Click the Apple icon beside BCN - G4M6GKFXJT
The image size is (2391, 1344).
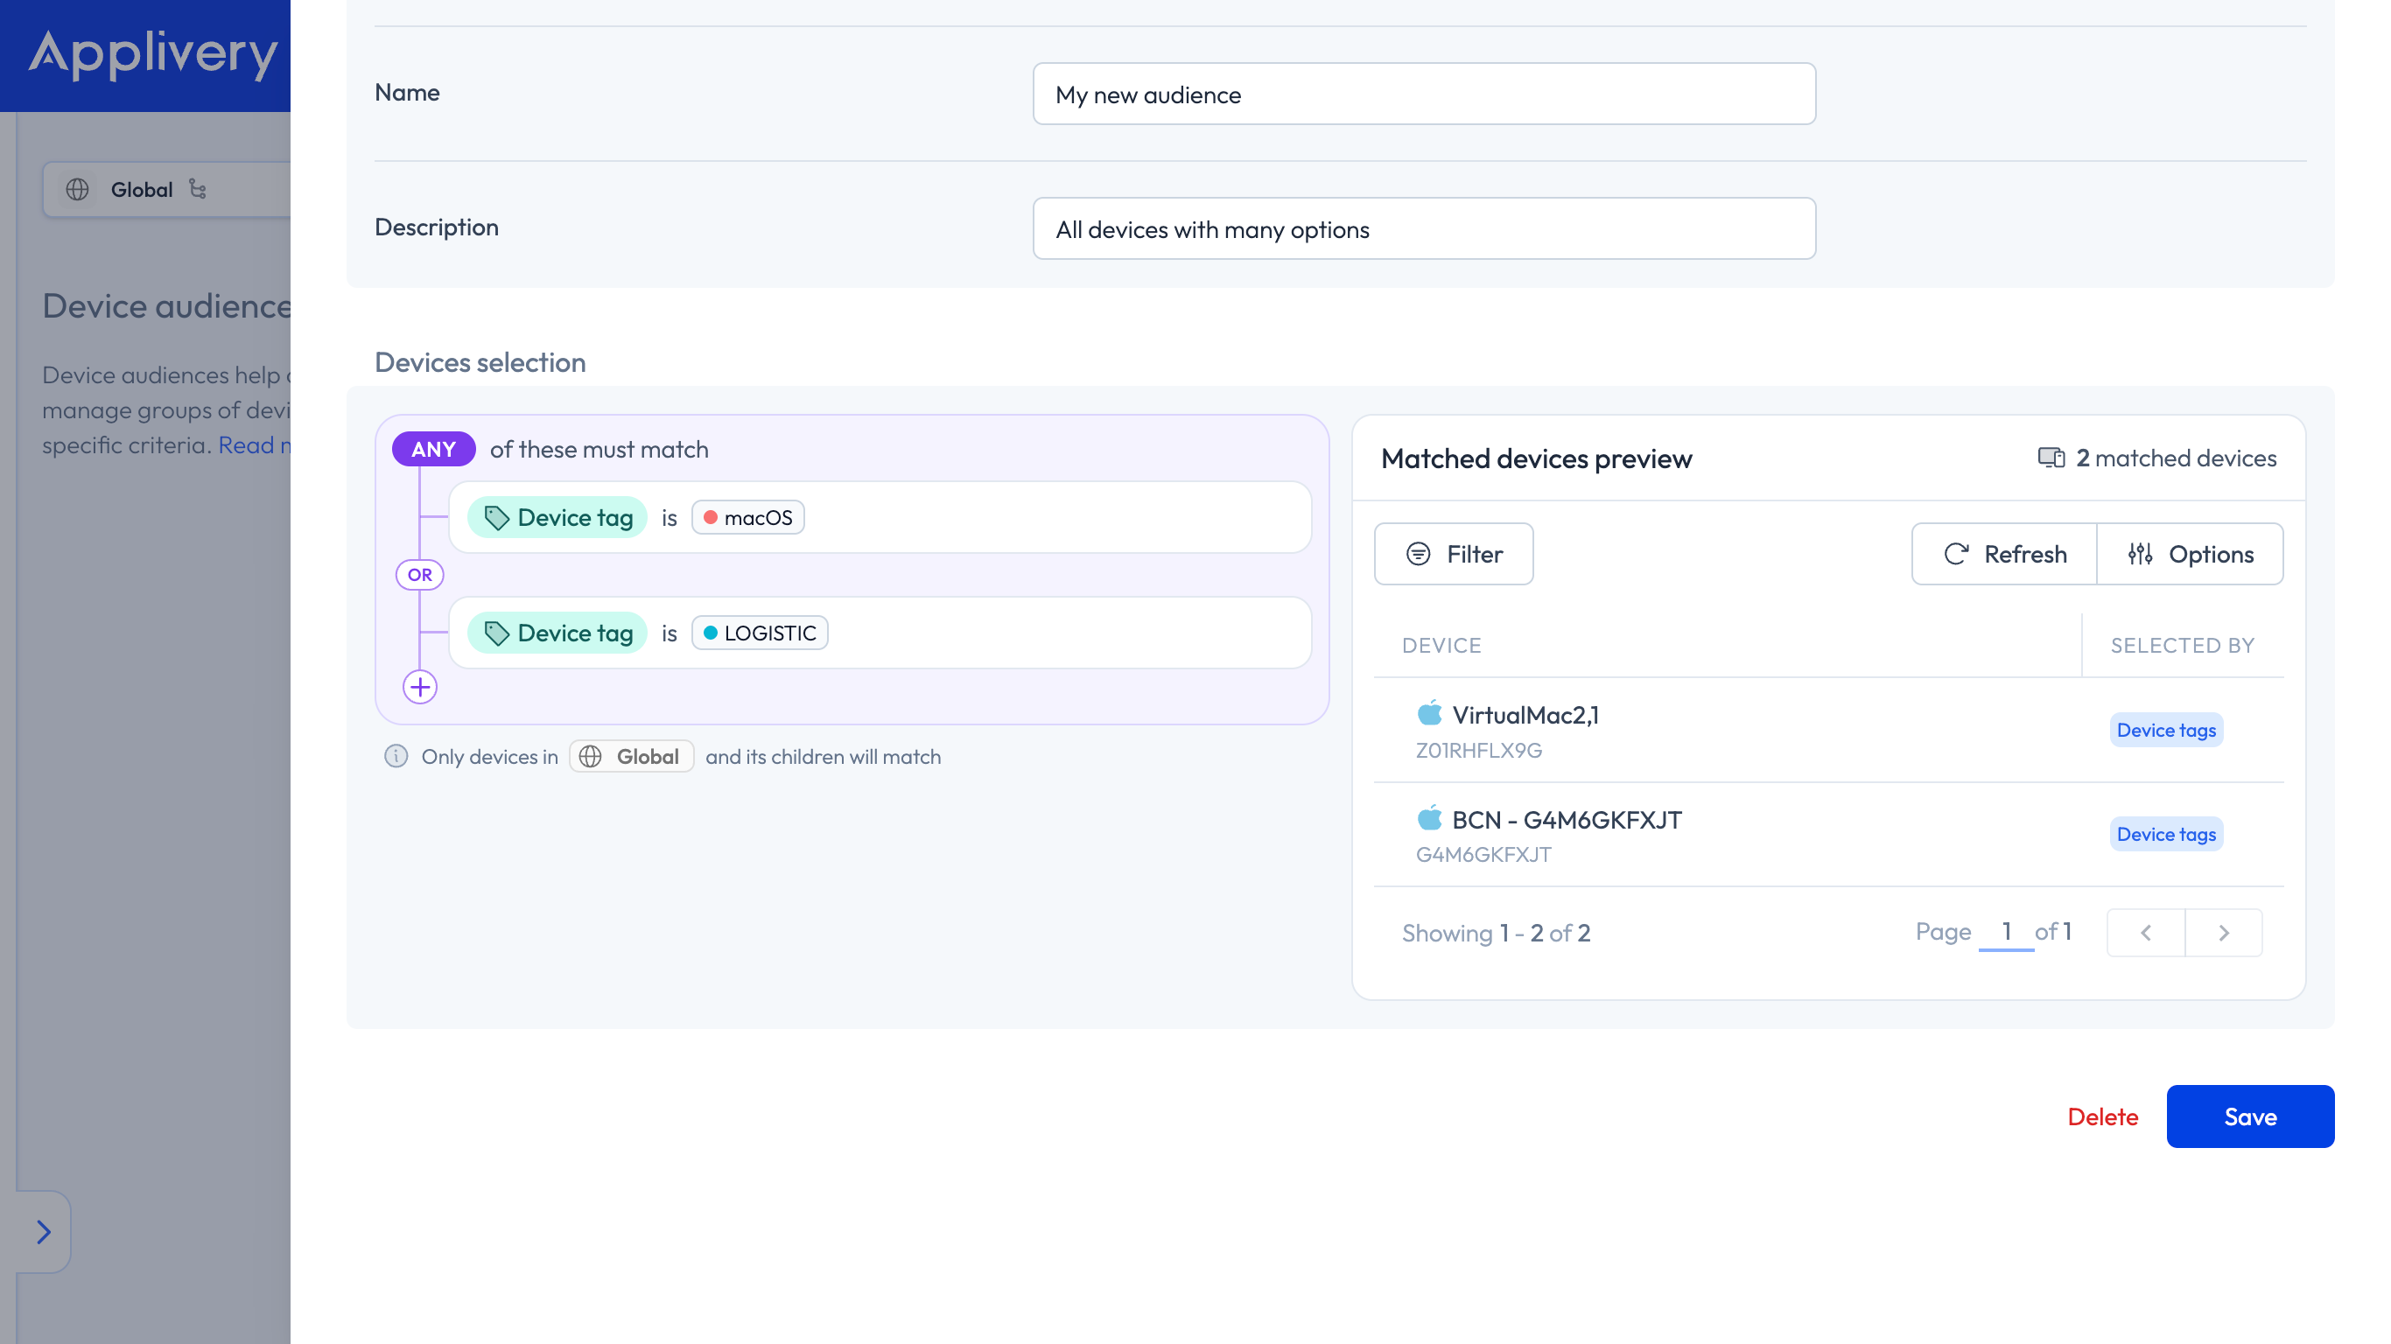1429,818
